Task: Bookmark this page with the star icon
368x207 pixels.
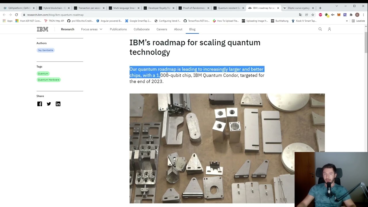Action: pos(313,15)
